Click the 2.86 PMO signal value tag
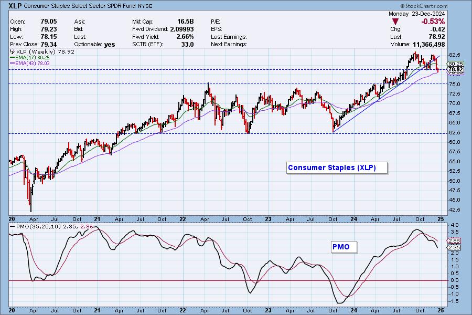Viewport: 472px width, 315px height. point(454,240)
